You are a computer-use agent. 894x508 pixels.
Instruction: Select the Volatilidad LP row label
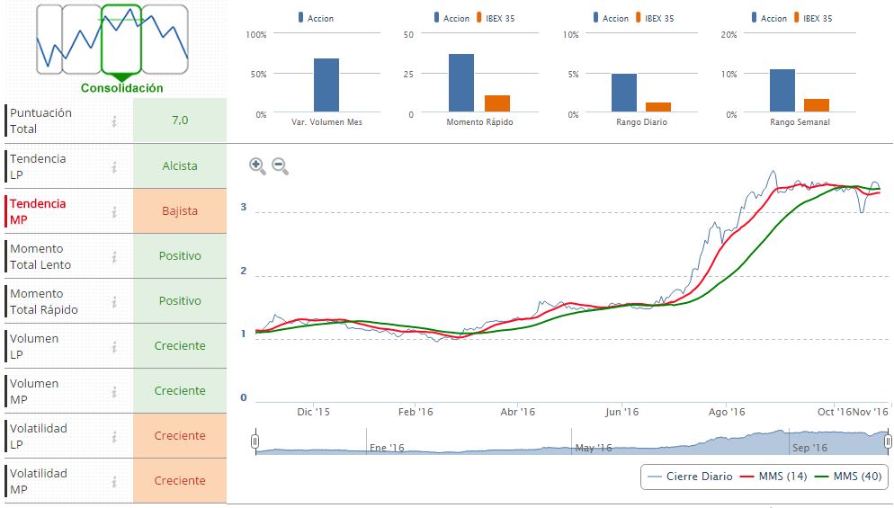click(x=38, y=436)
